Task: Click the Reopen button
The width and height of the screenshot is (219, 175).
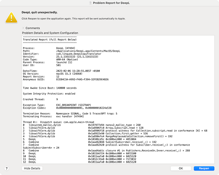Action: point(204,169)
